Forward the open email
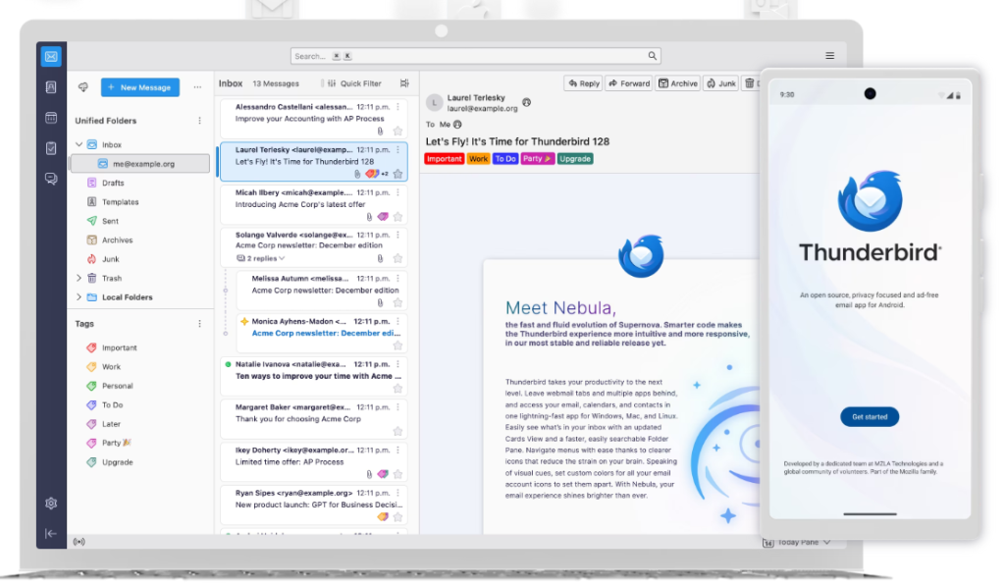The width and height of the screenshot is (1005, 586). (x=629, y=83)
